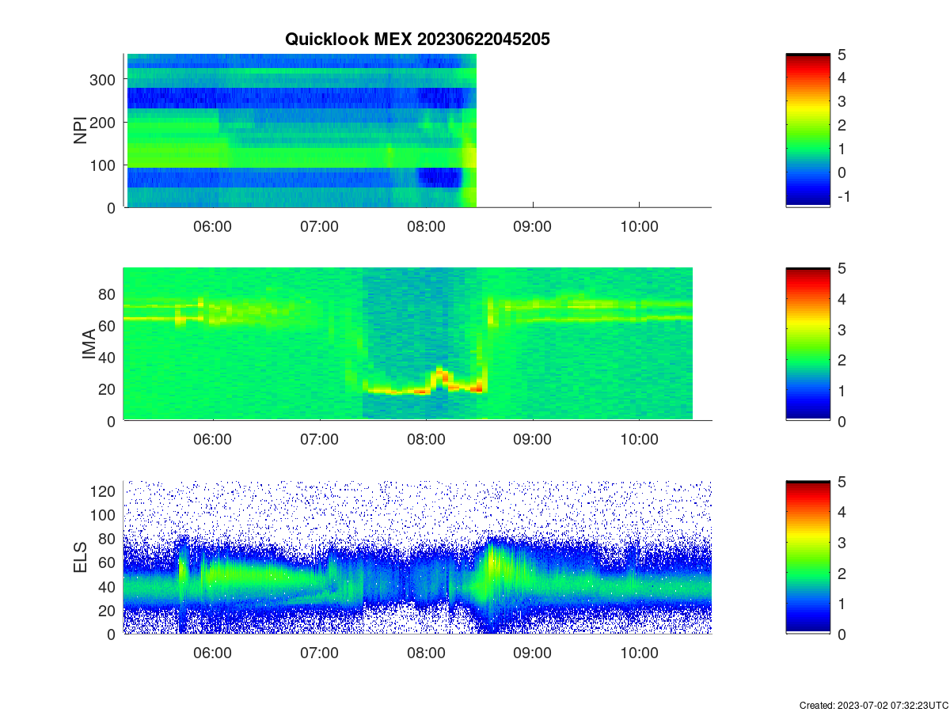950x712 pixels.
Task: Click the 100 tick on ELS y-axis
Action: coord(104,515)
